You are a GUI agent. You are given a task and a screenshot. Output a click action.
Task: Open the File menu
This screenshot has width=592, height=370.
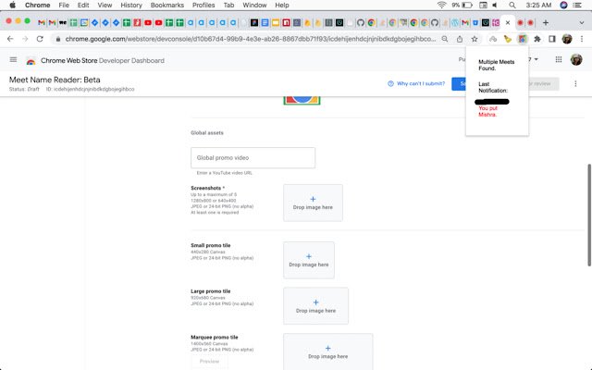[64, 6]
